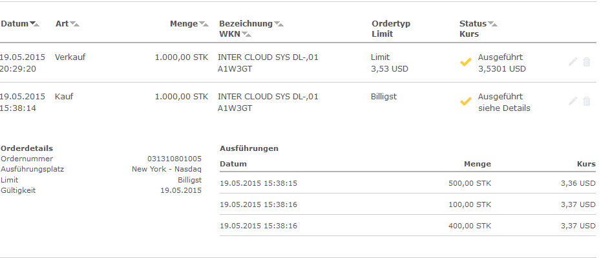Click the yellow checkmark beside siehe Details
This screenshot has height=258, width=610.
465,102
